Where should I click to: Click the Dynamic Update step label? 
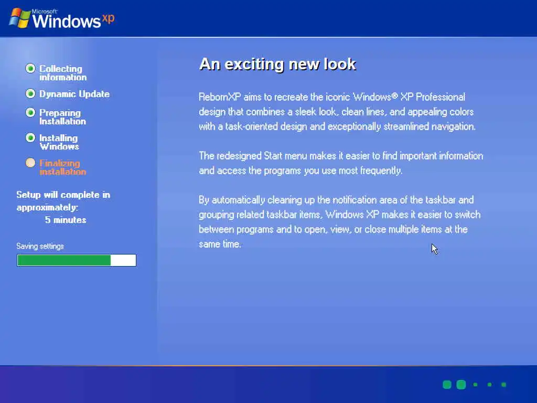(74, 94)
